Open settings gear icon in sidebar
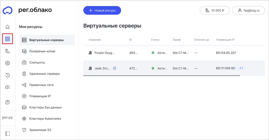This screenshot has width=269, height=140. (8, 63)
